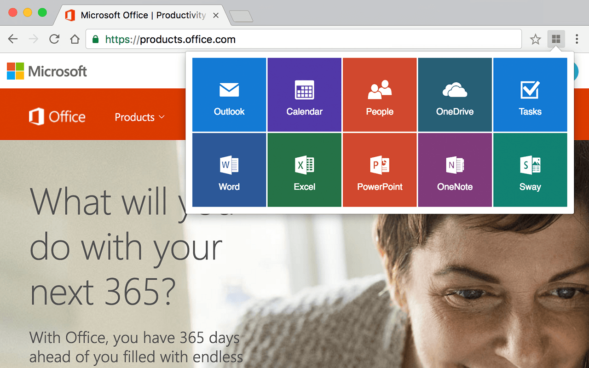589x368 pixels.
Task: Open a new browser tab
Action: click(241, 17)
